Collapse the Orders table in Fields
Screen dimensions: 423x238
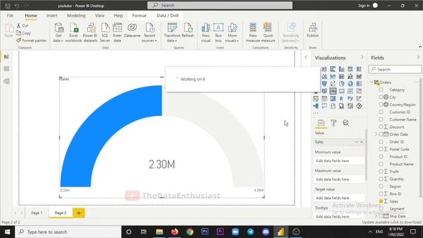coord(371,82)
